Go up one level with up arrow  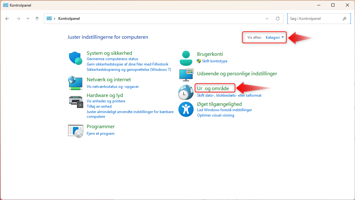[x=37, y=19]
